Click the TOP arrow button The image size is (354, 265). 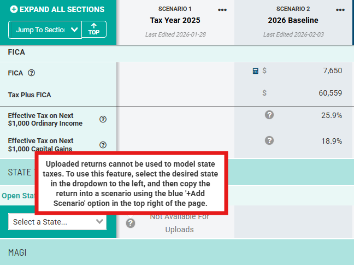coord(94,30)
